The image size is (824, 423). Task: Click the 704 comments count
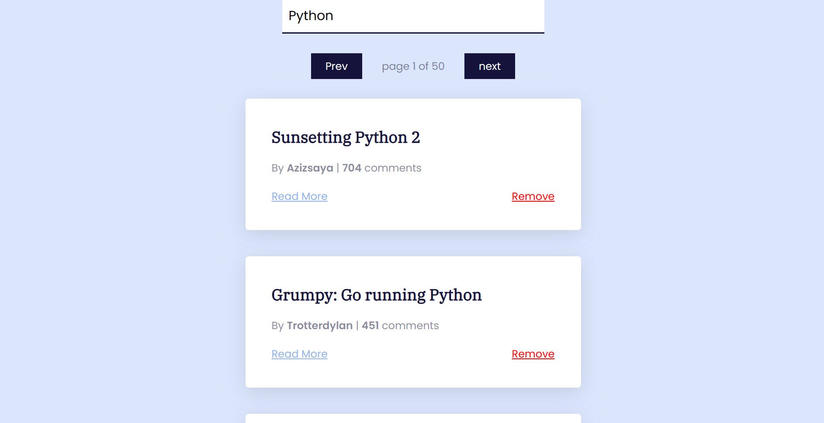[x=352, y=168]
